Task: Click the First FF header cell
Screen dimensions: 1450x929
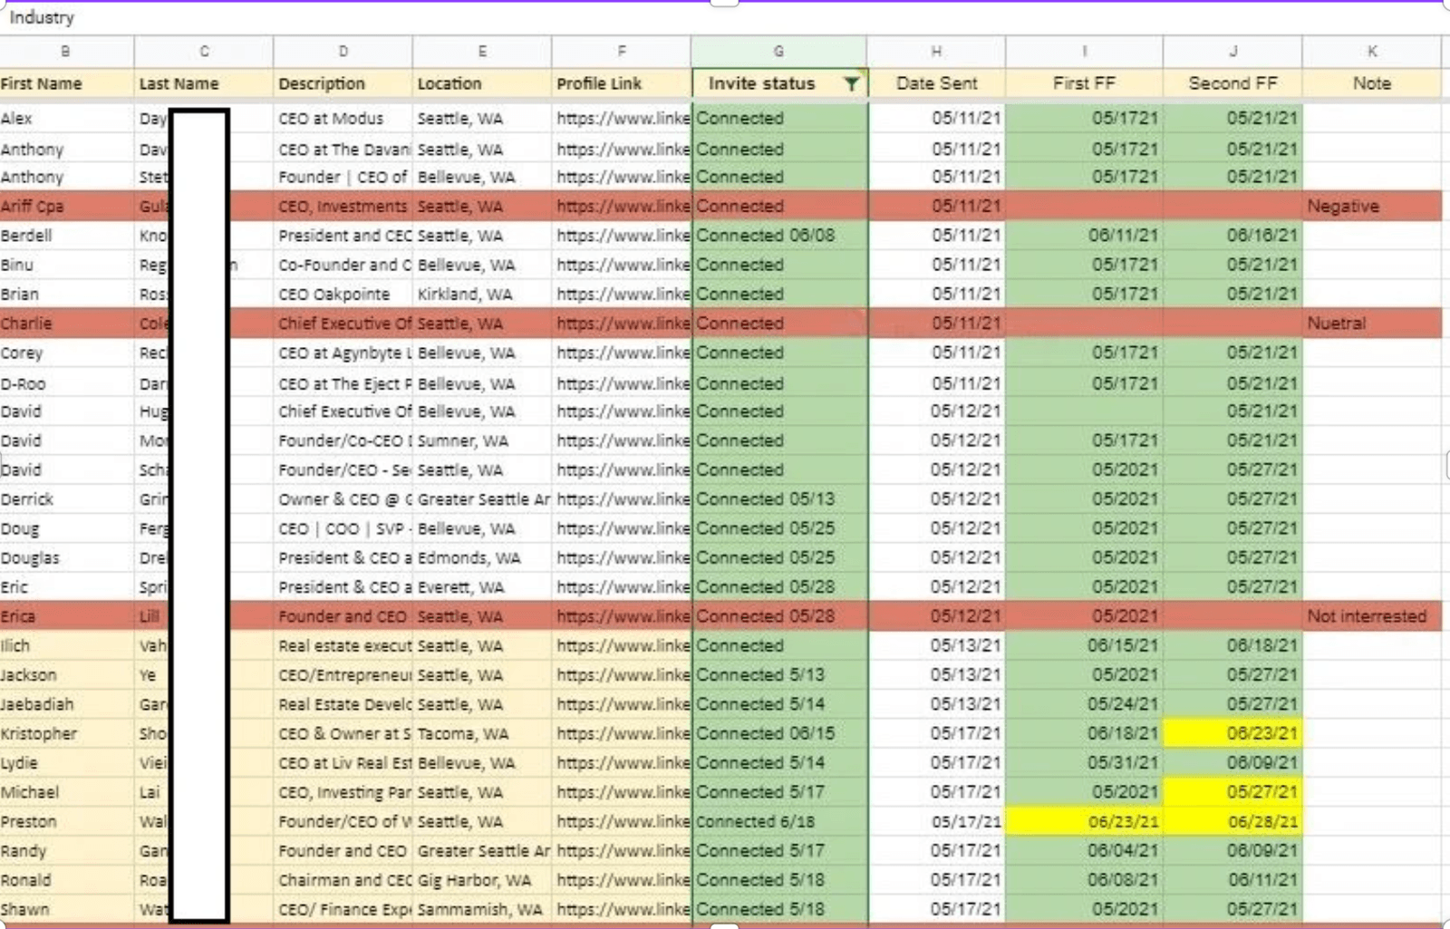Action: point(1084,83)
